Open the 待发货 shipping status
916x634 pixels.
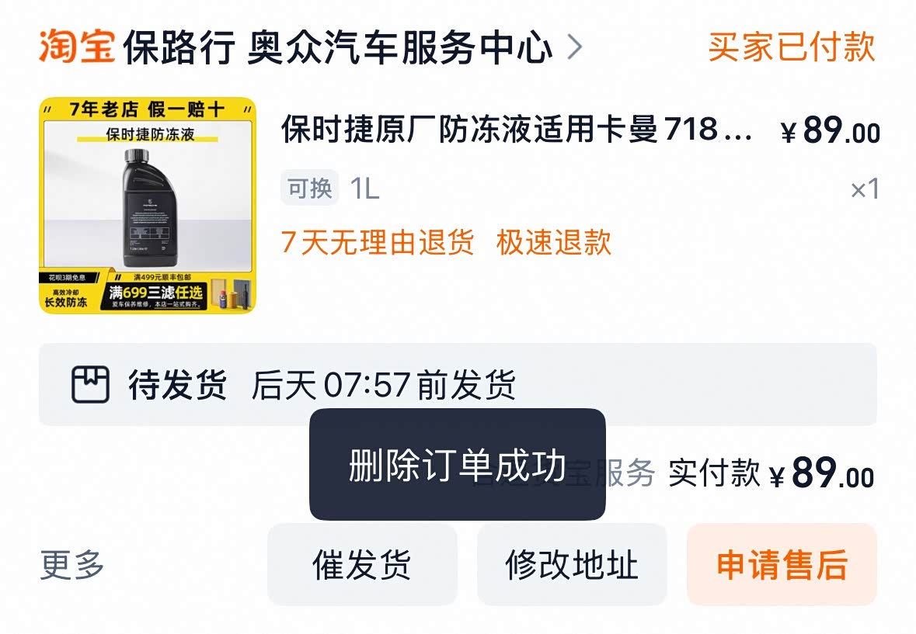click(178, 384)
